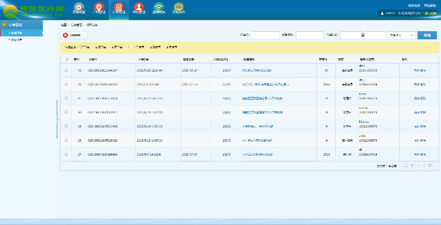Viewport: 441px width, 225px height.
Task: Check the checkbox for order row 31
Action: [x=66, y=98]
